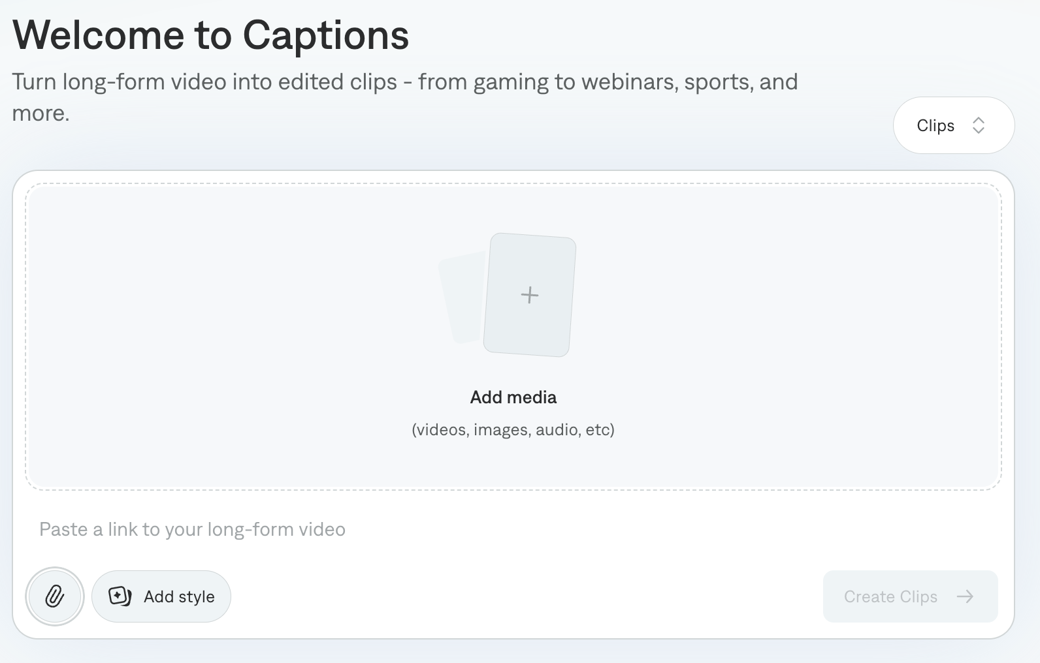Focus the paste link input field
The height and width of the screenshot is (663, 1040).
(513, 529)
